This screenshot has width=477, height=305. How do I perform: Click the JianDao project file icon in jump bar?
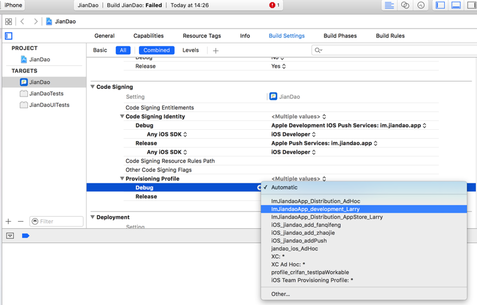pos(49,21)
